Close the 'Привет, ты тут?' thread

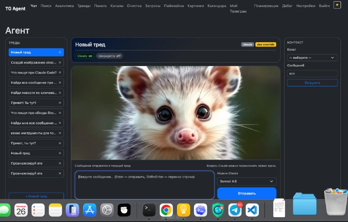pos(60,143)
